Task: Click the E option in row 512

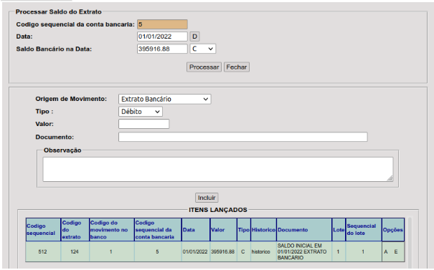Action: pos(396,252)
